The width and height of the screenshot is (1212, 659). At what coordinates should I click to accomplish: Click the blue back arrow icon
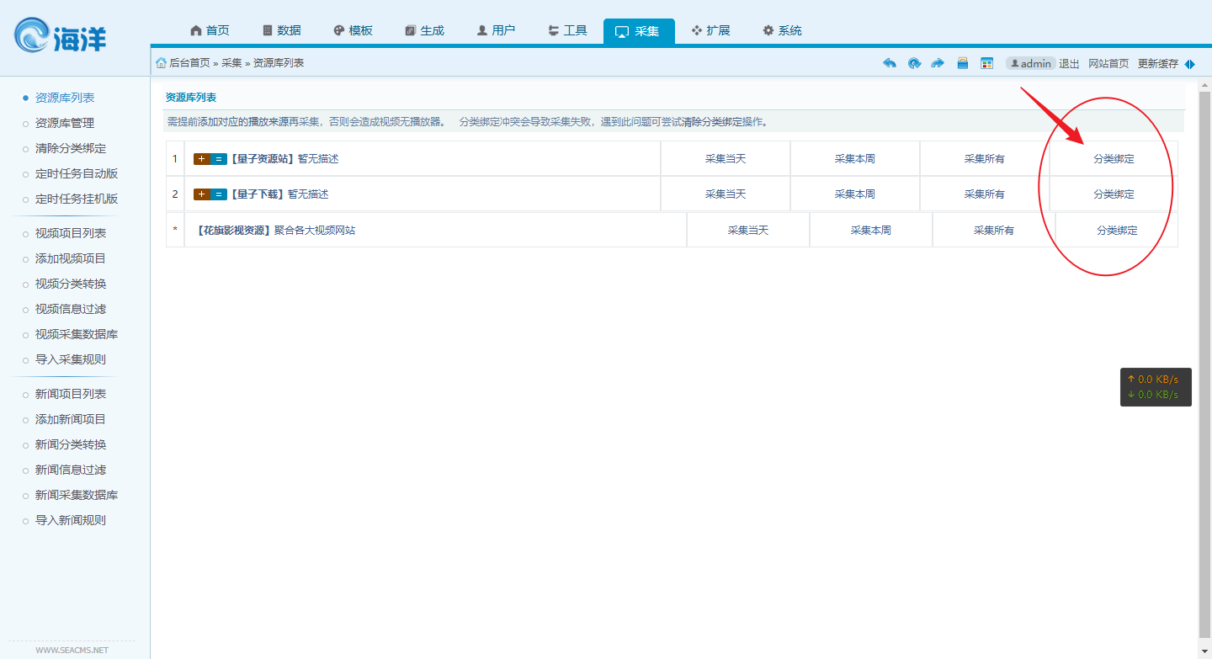(890, 63)
